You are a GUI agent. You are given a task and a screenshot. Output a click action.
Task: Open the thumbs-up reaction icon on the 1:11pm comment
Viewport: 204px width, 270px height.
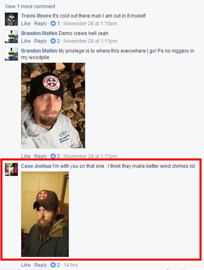click(x=53, y=41)
